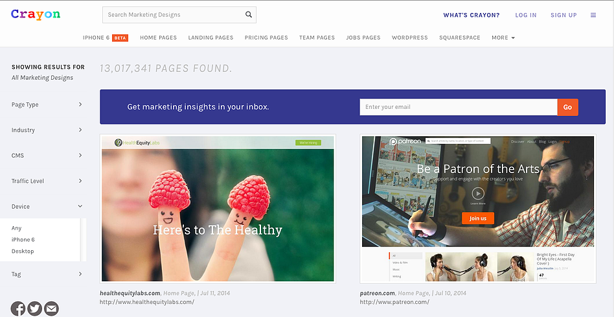Screen dimensions: 614x317
Task: Collapse the Device filter
Action: (x=47, y=207)
